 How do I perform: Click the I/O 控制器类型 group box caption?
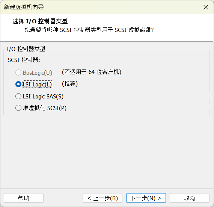[x=26, y=49]
